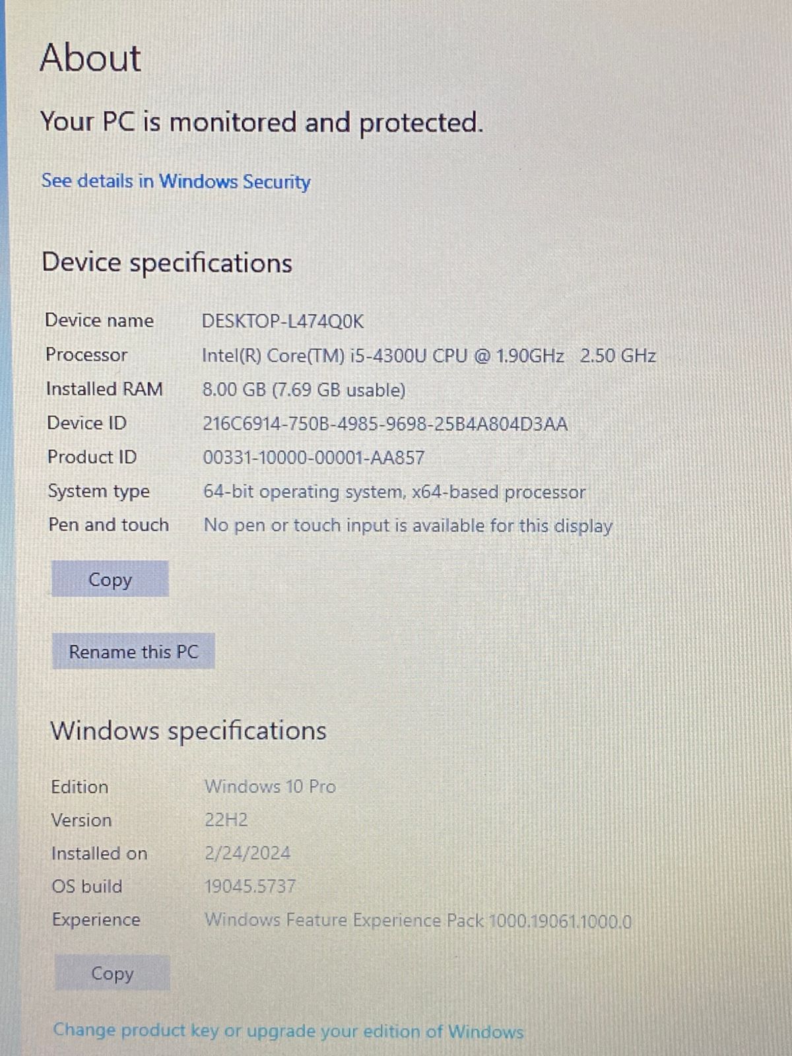Image resolution: width=792 pixels, height=1056 pixels.
Task: Click the System type value text
Action: pos(394,492)
